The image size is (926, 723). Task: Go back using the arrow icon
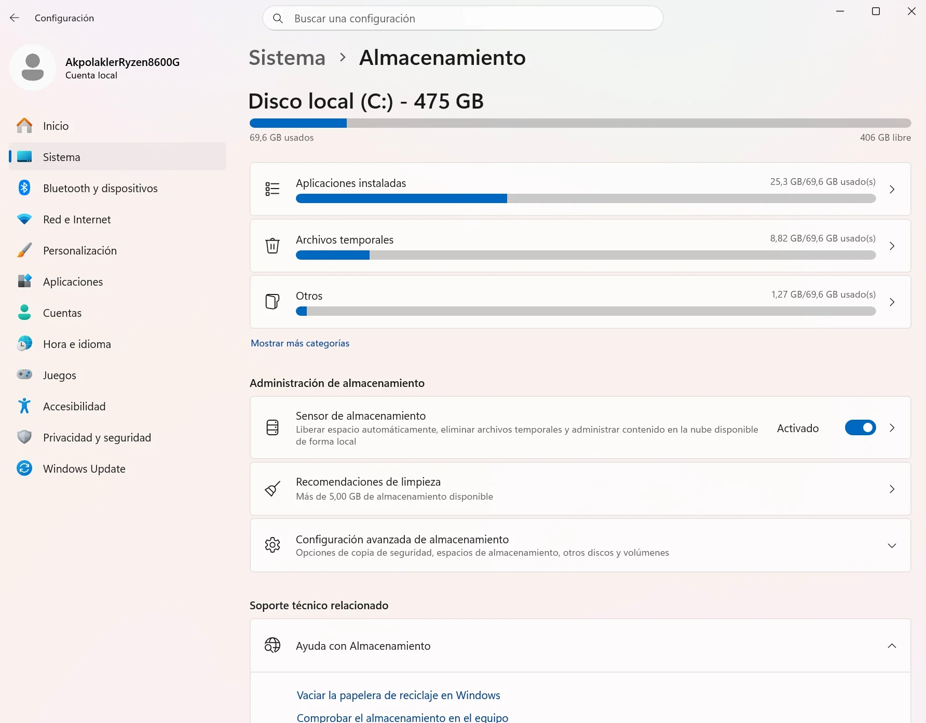[x=15, y=18]
